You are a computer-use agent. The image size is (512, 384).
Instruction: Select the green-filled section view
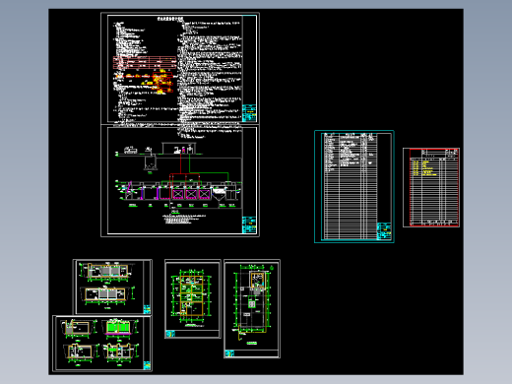(118, 328)
